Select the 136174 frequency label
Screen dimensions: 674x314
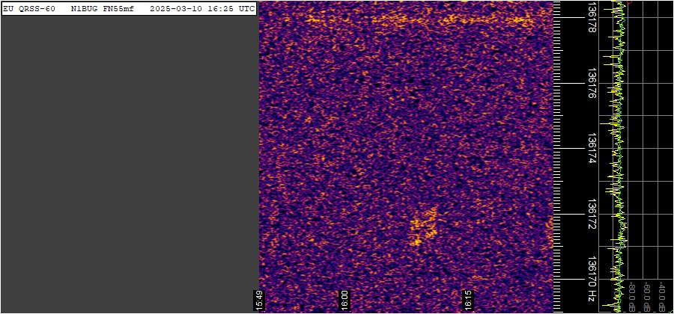point(592,149)
